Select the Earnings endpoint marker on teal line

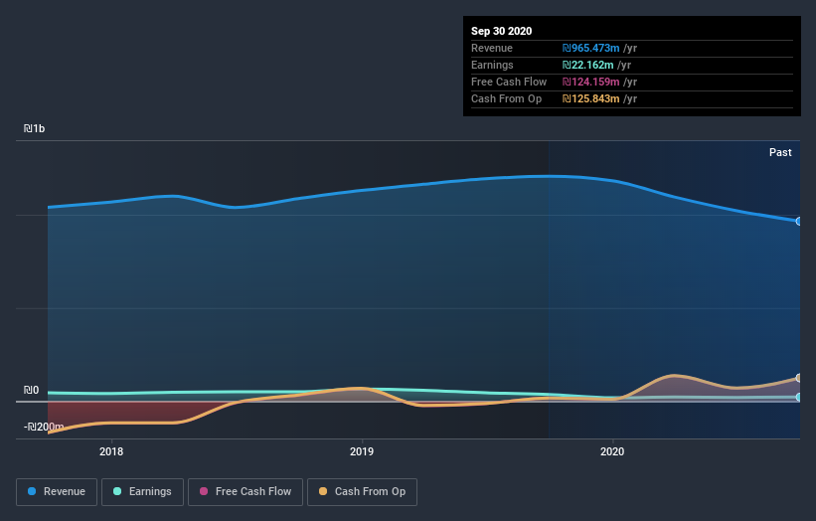pos(798,397)
